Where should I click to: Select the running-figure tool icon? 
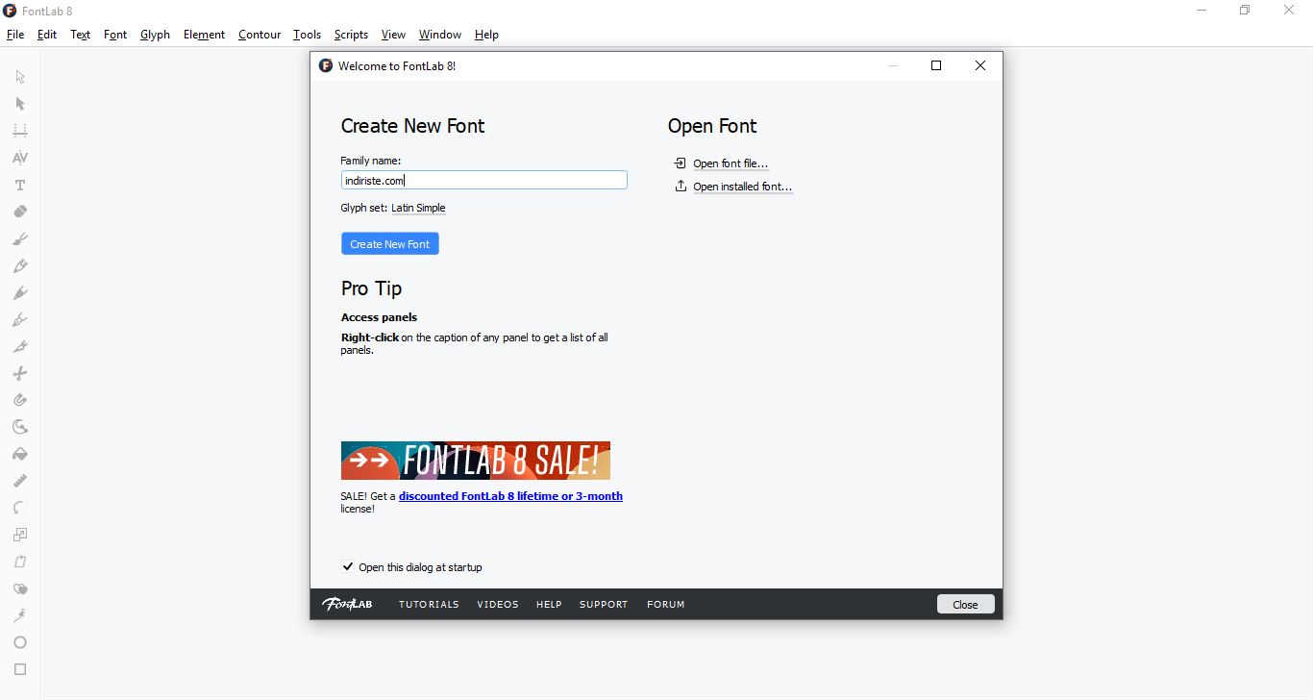coord(20,615)
